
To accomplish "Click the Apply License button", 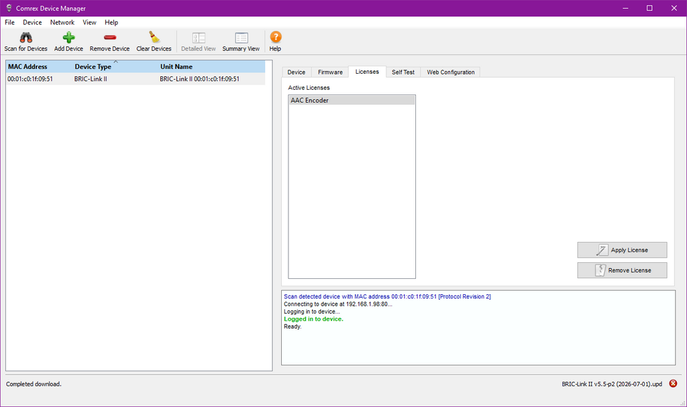I will (622, 250).
